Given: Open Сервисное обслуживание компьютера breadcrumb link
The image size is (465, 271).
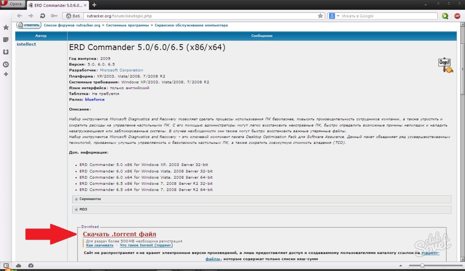Looking at the screenshot, I should 191,25.
